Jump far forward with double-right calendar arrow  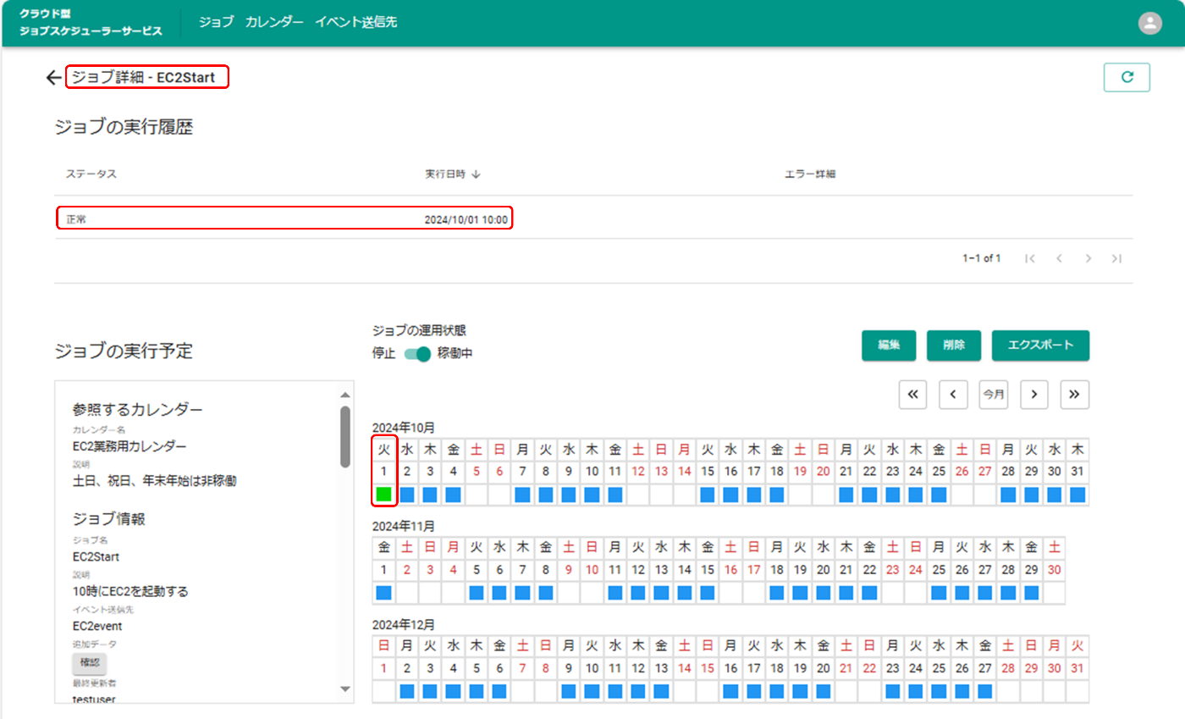tap(1075, 395)
